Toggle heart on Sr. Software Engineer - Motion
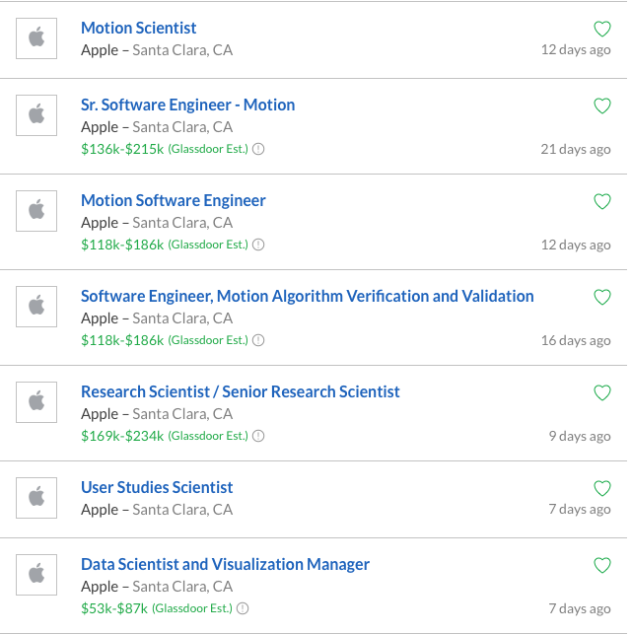632x634 pixels. pos(601,106)
